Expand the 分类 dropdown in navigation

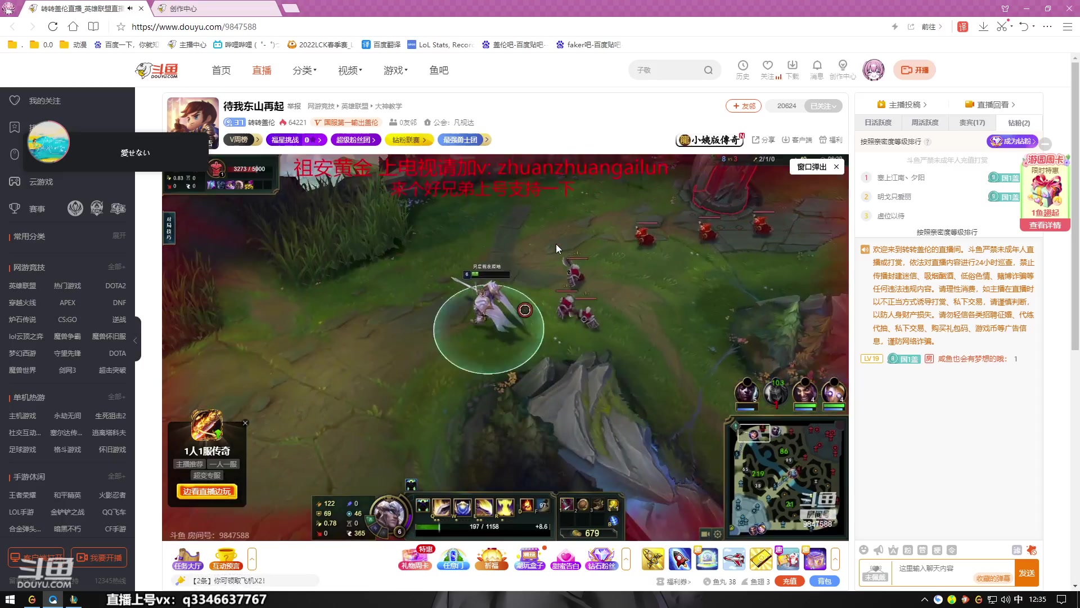tap(304, 70)
